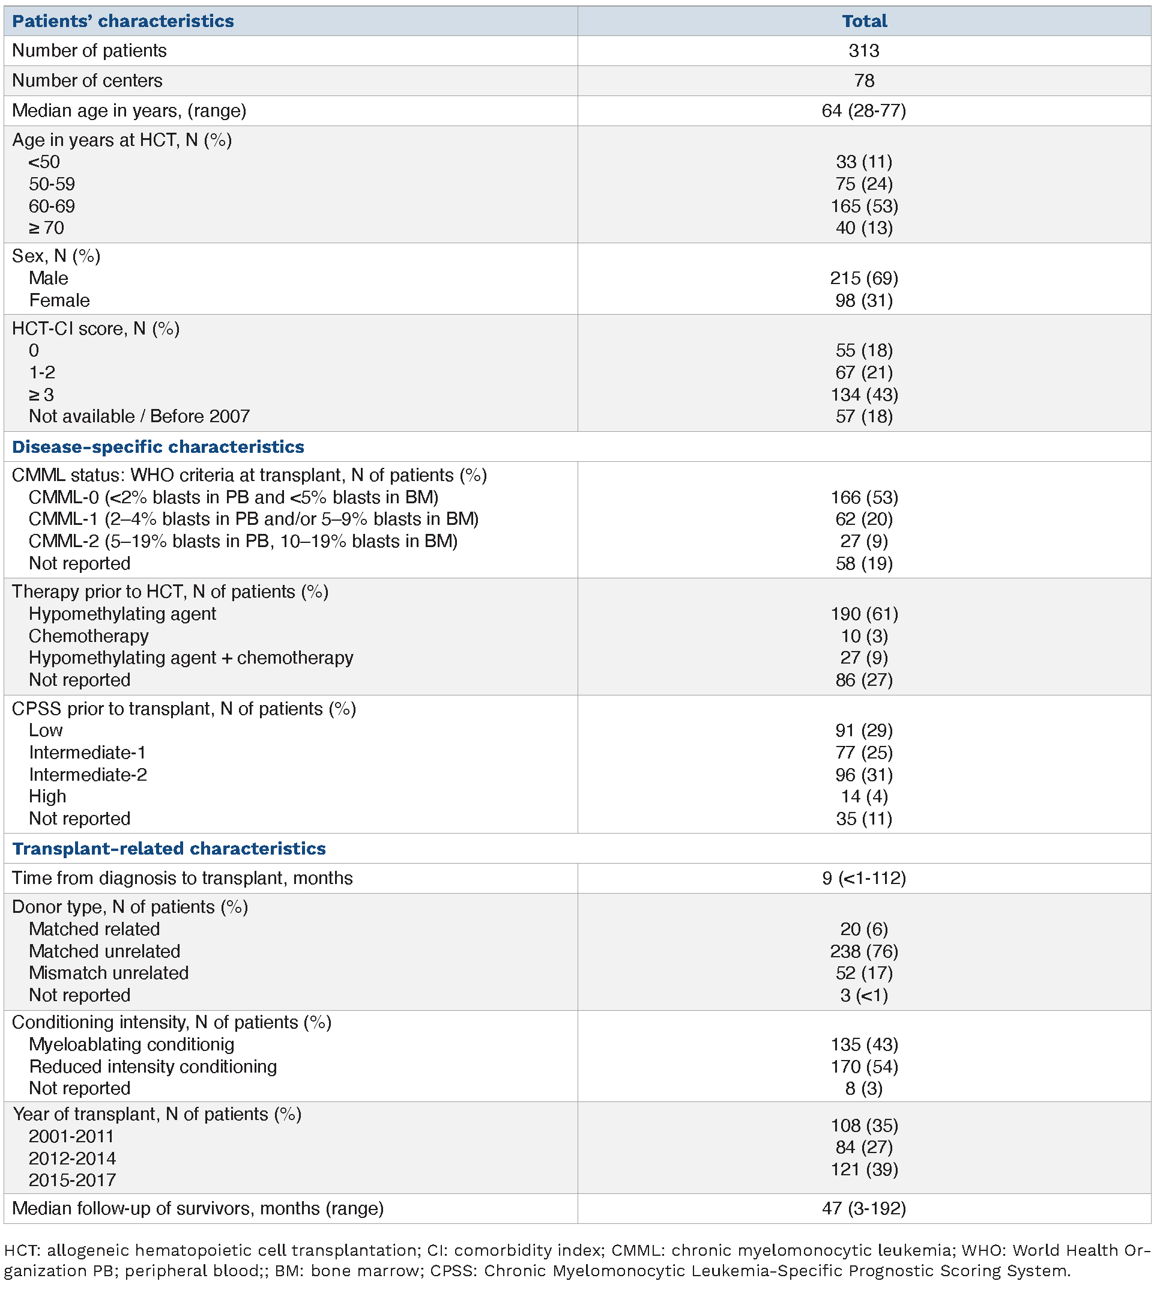Select the "Number of centers" row label

(x=87, y=80)
